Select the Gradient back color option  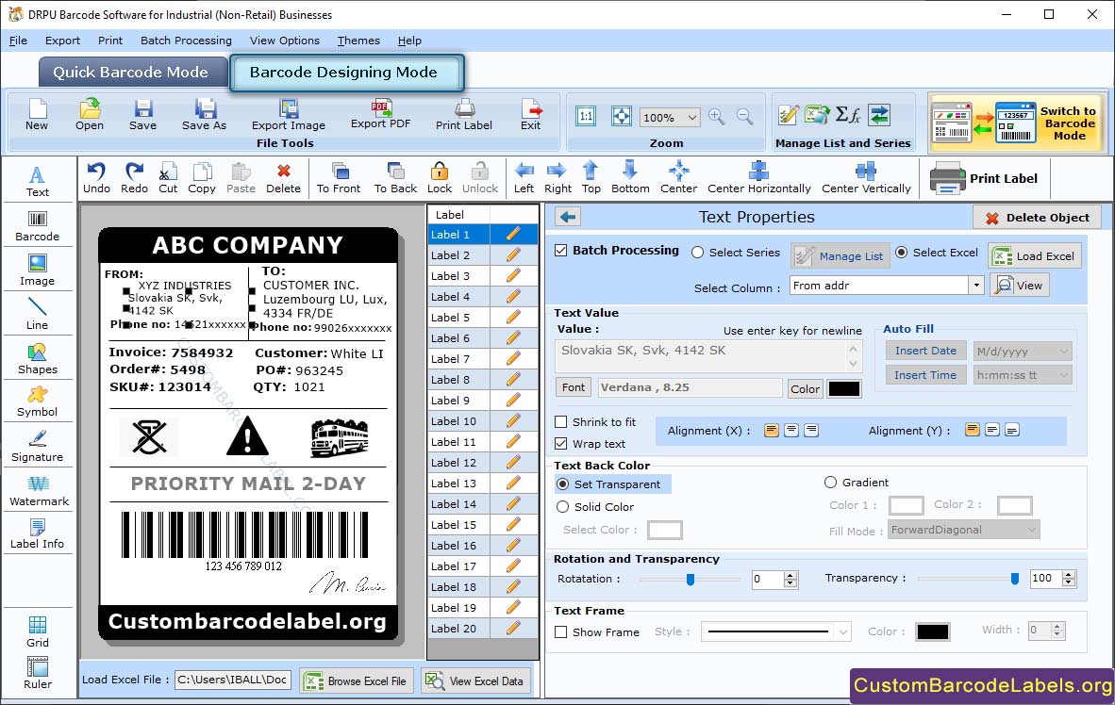(x=830, y=483)
